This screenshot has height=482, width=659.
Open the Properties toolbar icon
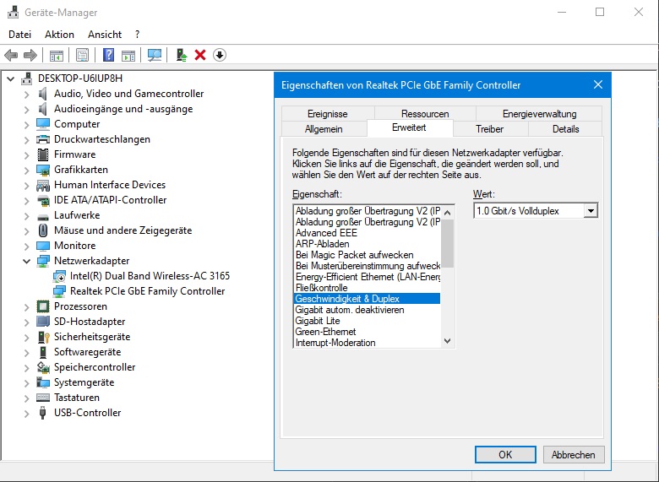tap(83, 55)
